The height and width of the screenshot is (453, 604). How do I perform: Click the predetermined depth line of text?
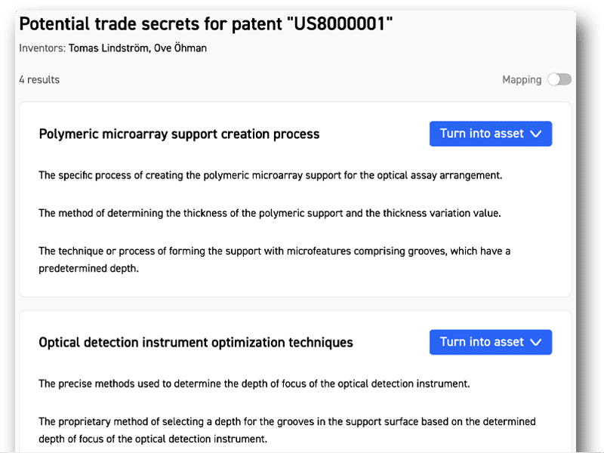point(88,267)
